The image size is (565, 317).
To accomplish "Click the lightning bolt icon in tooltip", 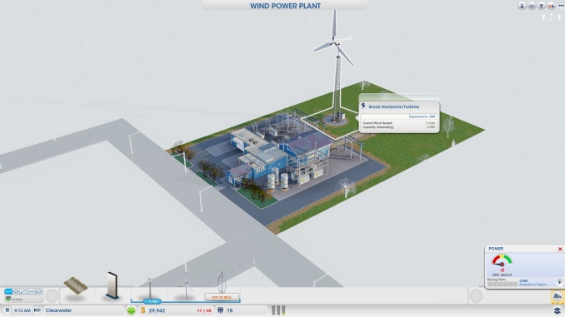I will point(363,106).
